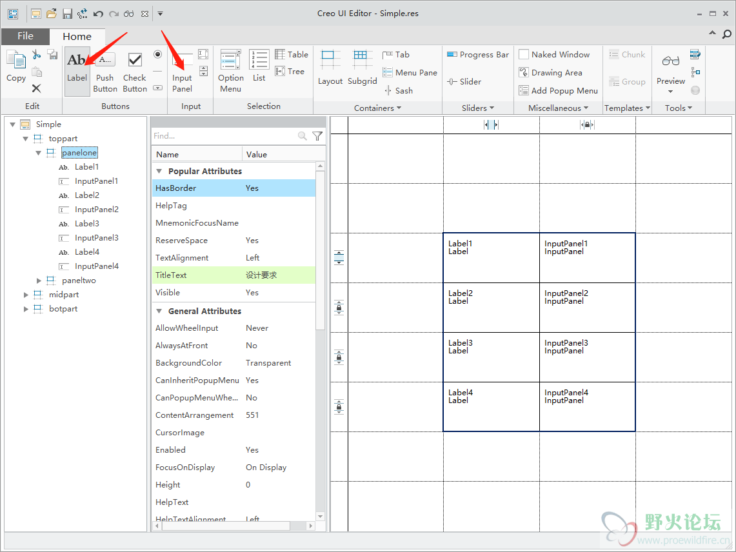Open the Preview dropdown arrow
The height and width of the screenshot is (552, 736).
(670, 92)
